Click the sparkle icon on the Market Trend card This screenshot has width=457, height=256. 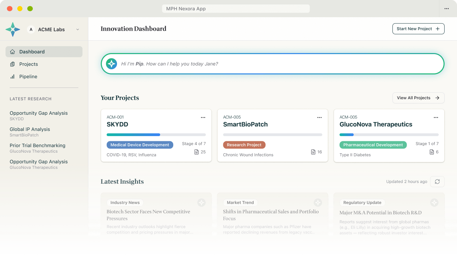(318, 203)
